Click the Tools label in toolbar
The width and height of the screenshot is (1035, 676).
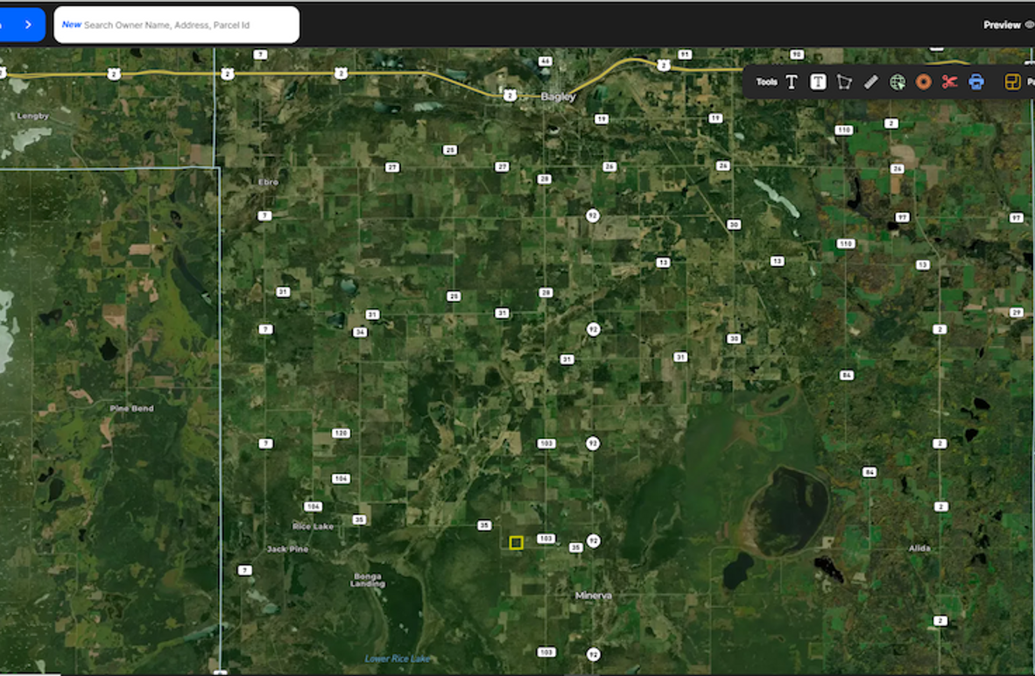point(766,82)
